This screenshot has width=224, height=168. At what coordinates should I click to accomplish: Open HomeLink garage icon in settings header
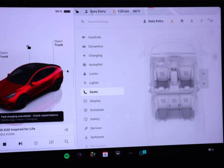click(182, 21)
